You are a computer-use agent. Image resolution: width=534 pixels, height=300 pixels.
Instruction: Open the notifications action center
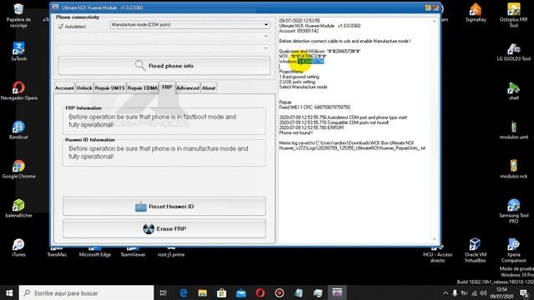point(524,292)
